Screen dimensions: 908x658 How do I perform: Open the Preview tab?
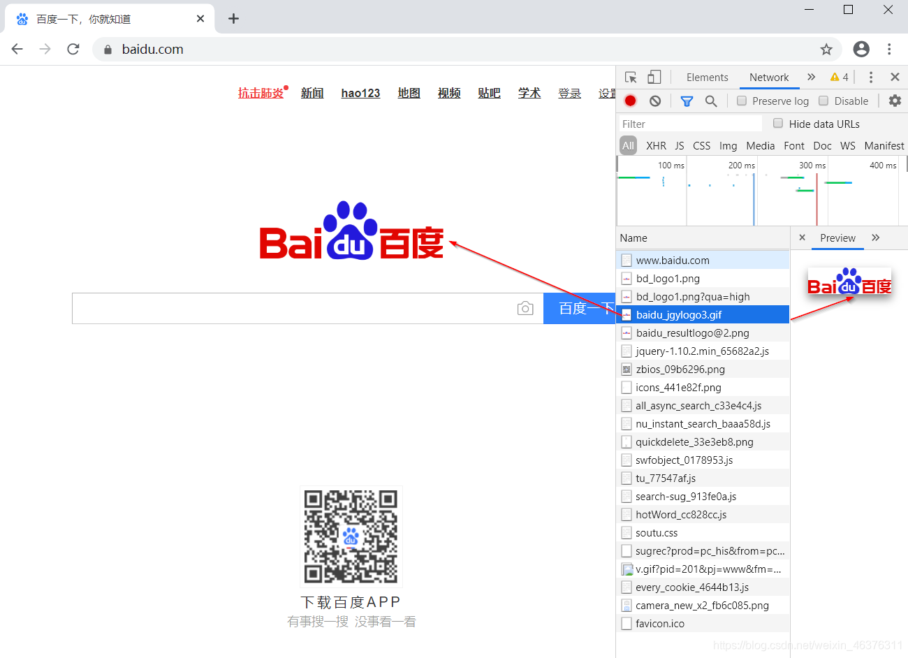tap(837, 238)
